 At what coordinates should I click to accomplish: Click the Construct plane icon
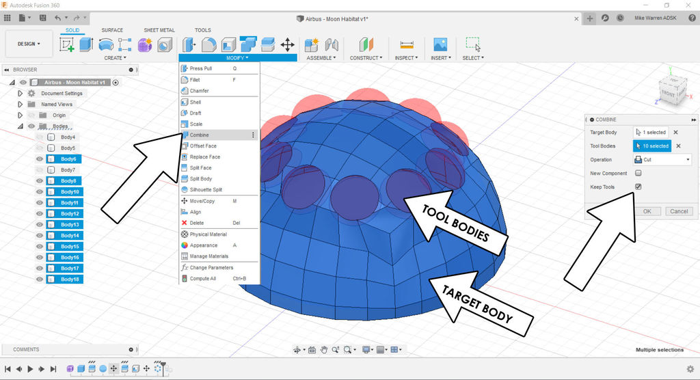pos(366,44)
